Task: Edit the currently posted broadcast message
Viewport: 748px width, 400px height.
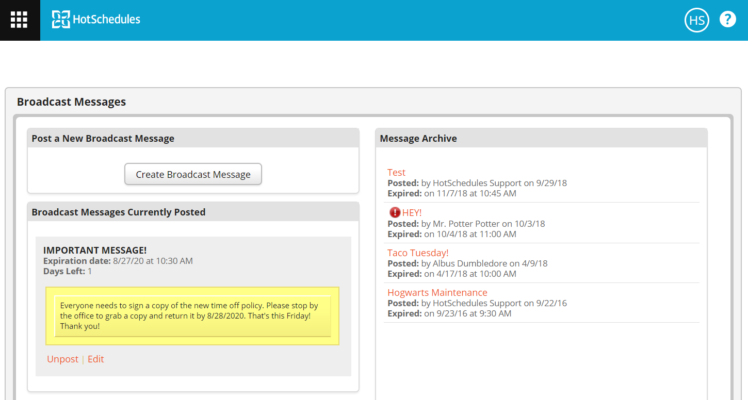Action: (96, 359)
